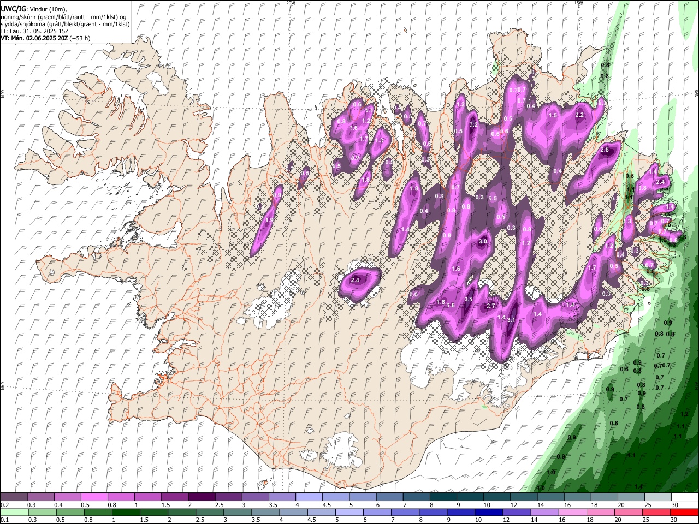Screen dimensions: 699x524
Task: Select the light periwinkle snow-scale swatch at 4
Action: click(309, 497)
